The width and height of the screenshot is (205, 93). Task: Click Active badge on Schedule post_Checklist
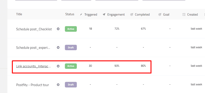click(71, 29)
